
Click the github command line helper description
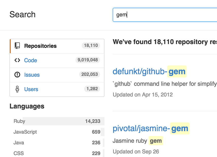click(165, 84)
